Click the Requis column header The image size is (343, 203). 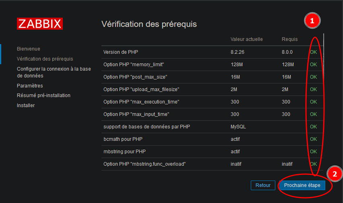[289, 39]
